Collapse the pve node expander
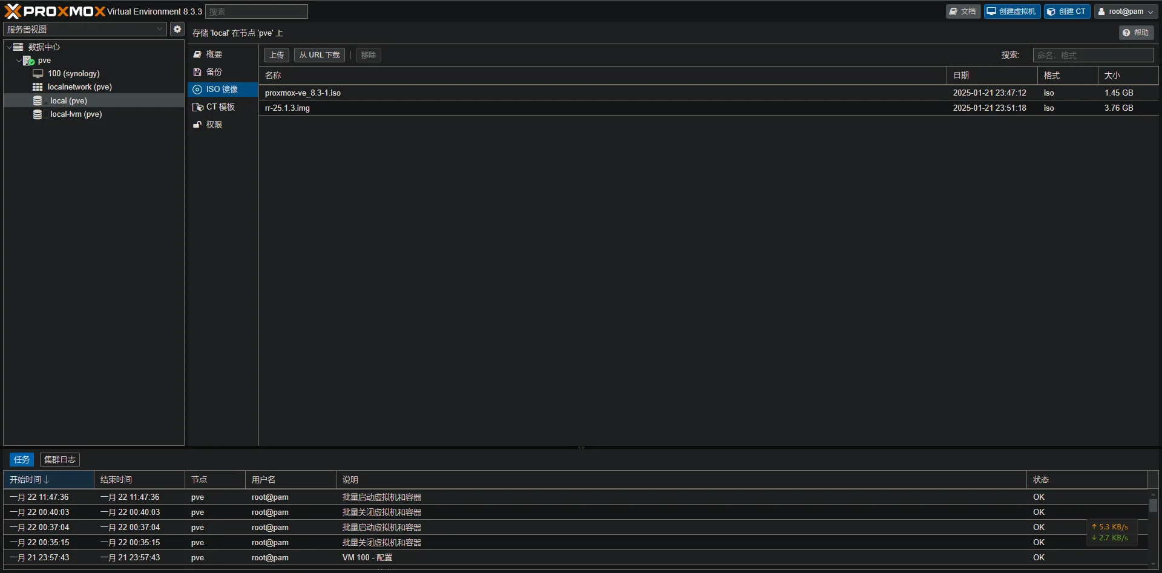The image size is (1162, 573). [x=19, y=61]
